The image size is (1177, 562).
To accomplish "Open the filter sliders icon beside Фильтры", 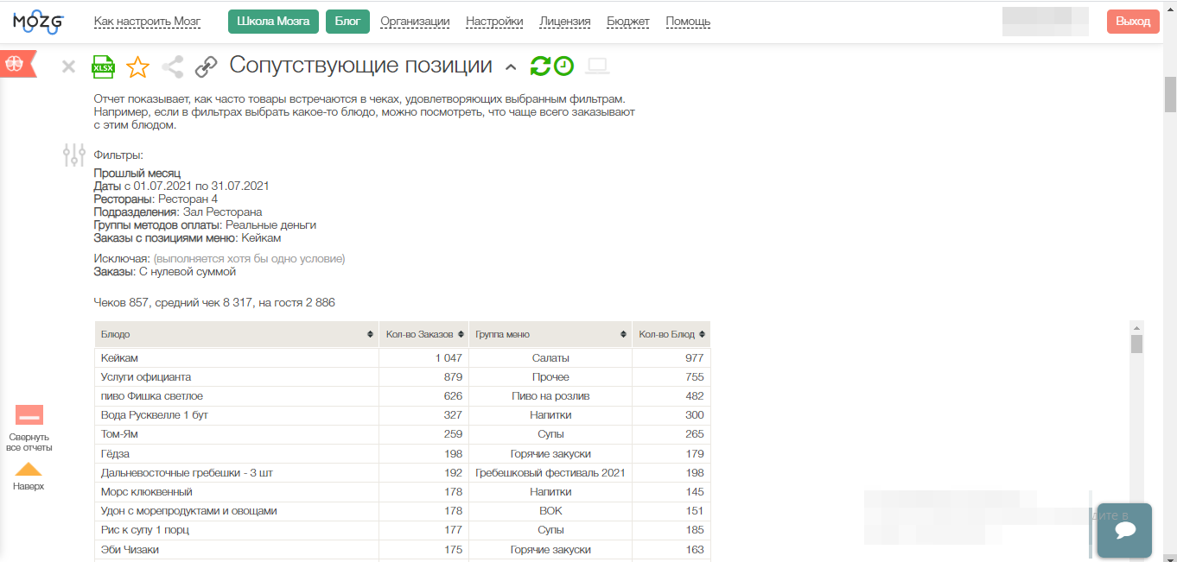I will (x=74, y=155).
